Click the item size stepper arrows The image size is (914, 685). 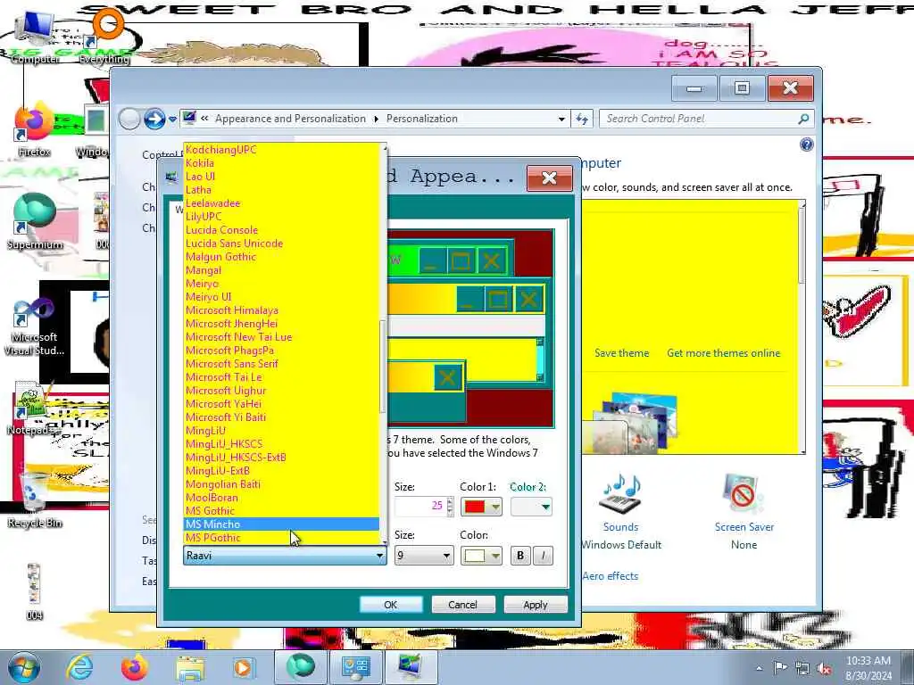[450, 507]
